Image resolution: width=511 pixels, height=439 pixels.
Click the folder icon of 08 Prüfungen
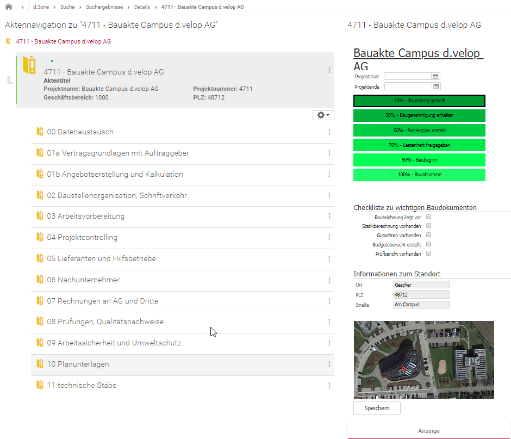click(x=40, y=321)
